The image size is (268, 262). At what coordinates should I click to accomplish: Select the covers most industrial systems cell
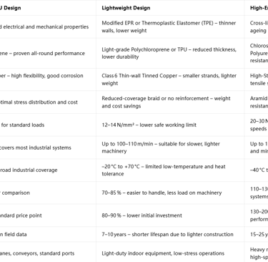48,147
